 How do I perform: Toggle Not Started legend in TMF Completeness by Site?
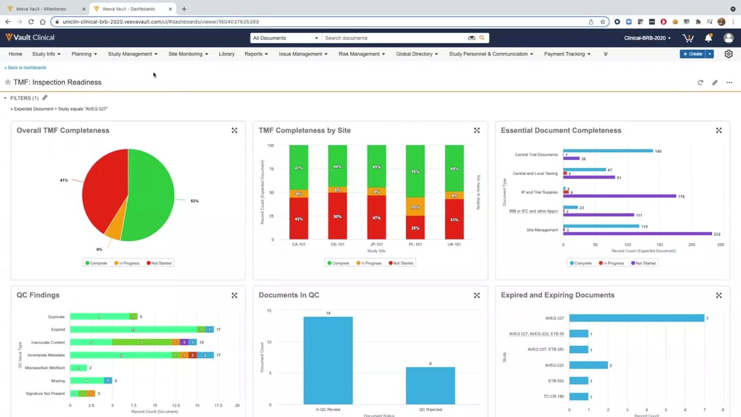click(401, 263)
